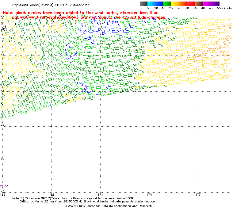Click the latitude label '50'
The image size is (233, 211).
(2, 17)
